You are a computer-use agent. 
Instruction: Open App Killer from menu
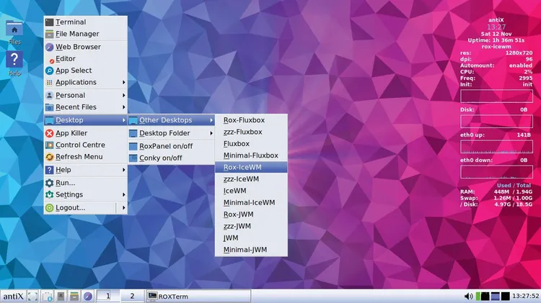71,133
